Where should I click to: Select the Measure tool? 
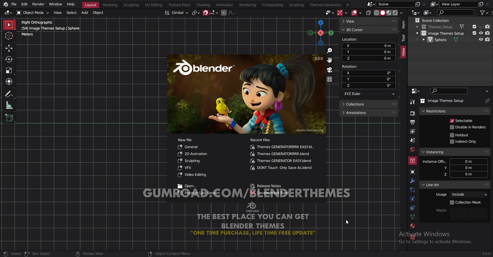pos(9,105)
